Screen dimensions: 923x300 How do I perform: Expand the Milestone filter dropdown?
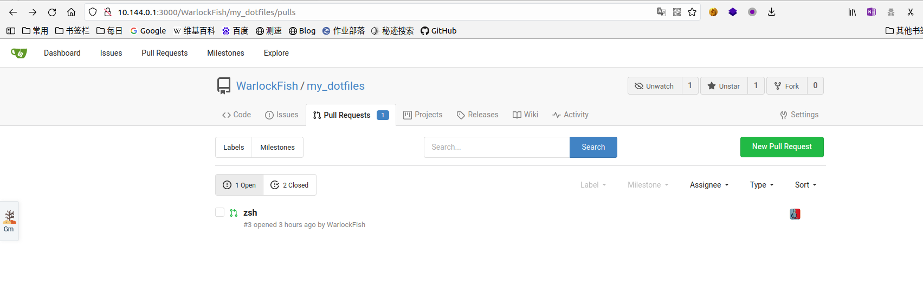click(648, 185)
